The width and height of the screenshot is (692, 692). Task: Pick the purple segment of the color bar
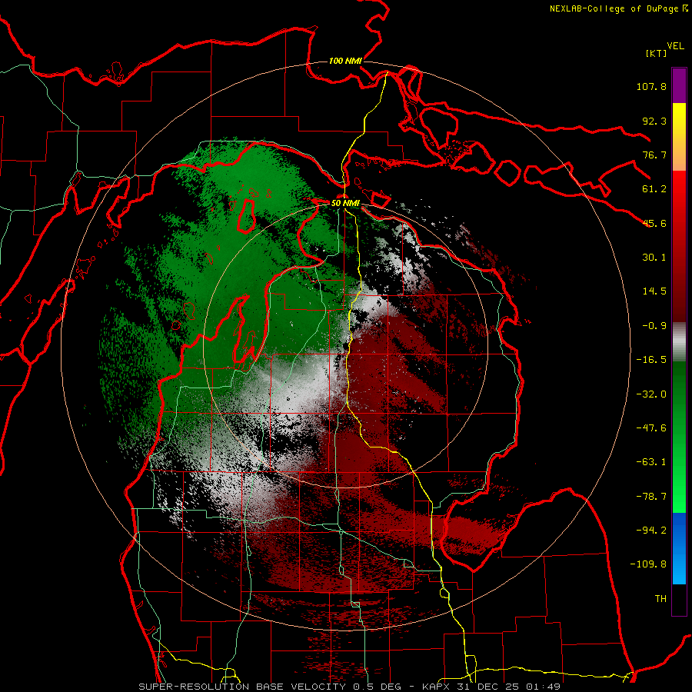679,85
